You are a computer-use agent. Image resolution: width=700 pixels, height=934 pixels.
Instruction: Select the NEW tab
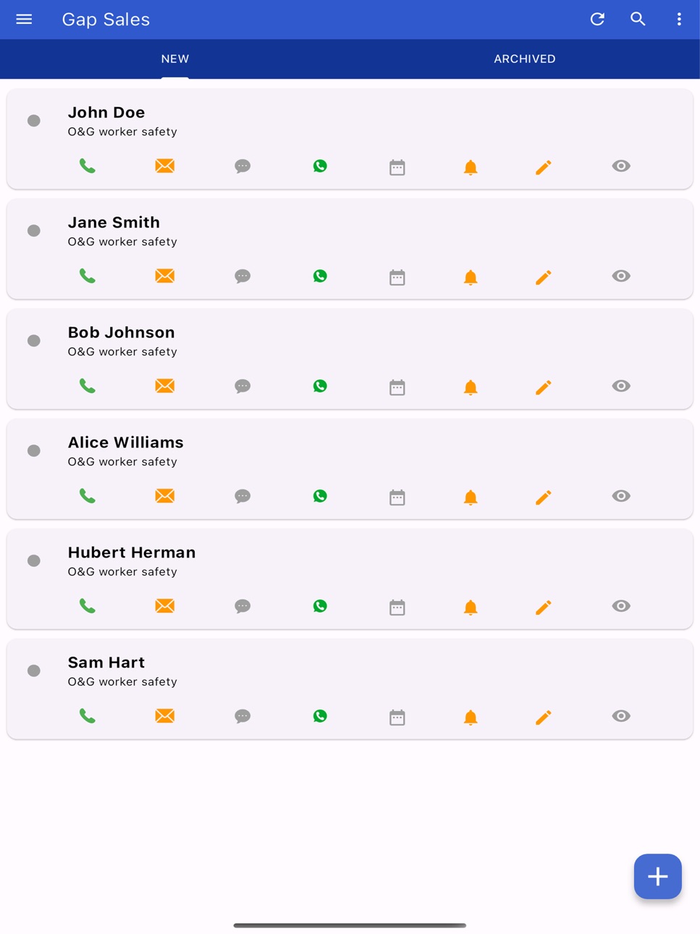pos(175,59)
